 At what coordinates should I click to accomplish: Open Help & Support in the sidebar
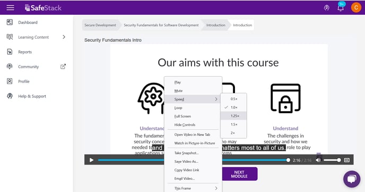click(x=32, y=96)
